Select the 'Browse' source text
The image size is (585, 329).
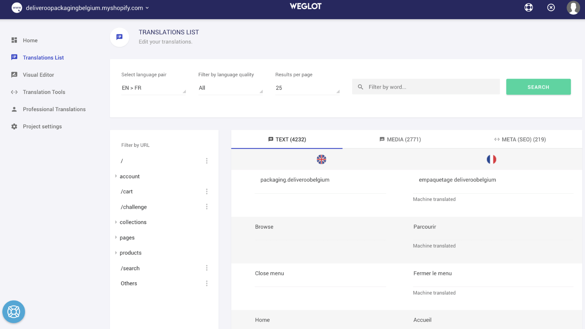[264, 227]
